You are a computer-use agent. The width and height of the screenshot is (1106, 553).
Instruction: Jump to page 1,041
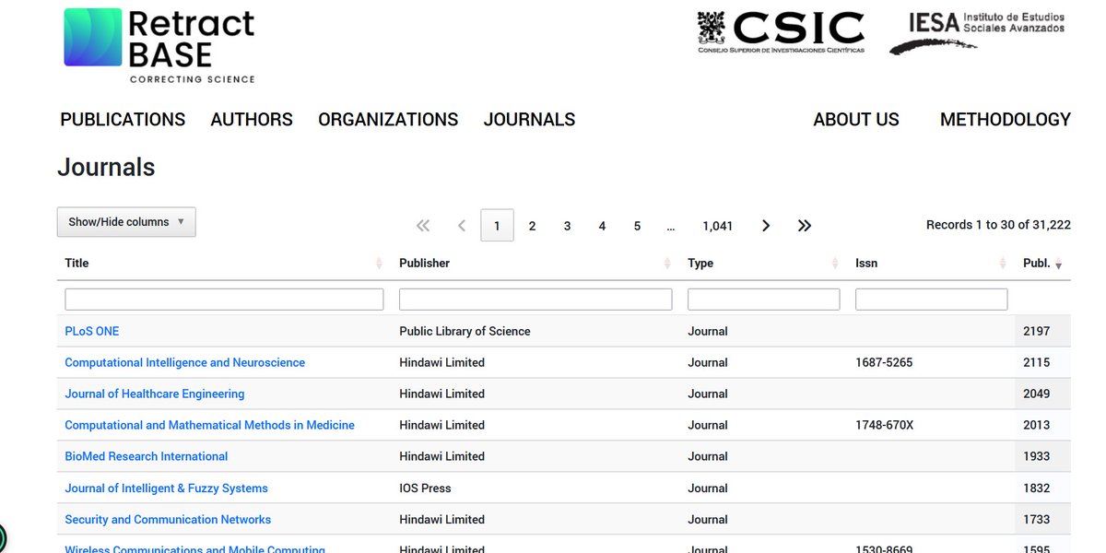pyautogui.click(x=717, y=225)
